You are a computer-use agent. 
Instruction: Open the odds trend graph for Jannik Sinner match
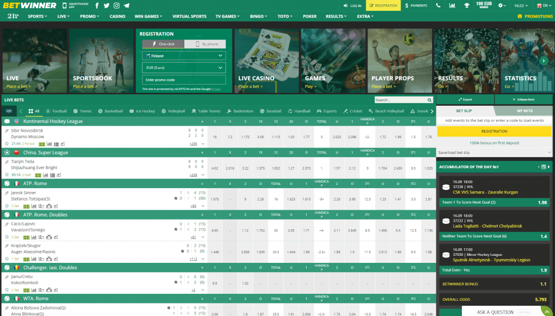56,207
